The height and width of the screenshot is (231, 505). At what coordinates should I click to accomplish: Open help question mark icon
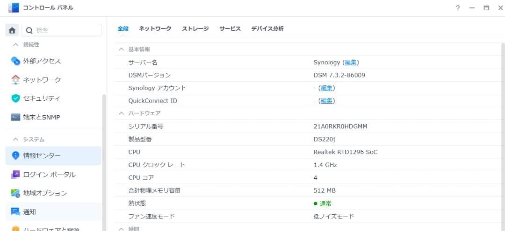458,8
